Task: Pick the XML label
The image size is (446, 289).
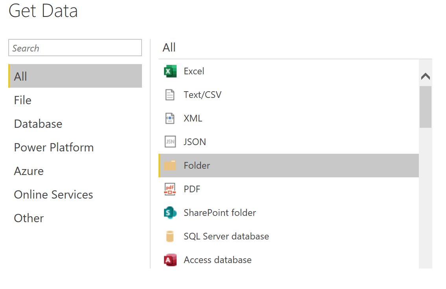Action: (193, 118)
